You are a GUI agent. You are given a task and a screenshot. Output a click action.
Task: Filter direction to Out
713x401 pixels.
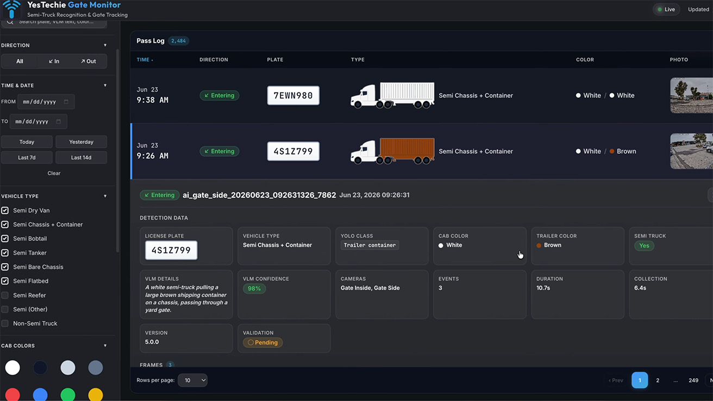[x=89, y=61]
